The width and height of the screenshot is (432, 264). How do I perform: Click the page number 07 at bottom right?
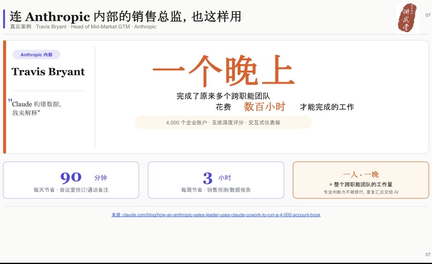tap(428, 255)
